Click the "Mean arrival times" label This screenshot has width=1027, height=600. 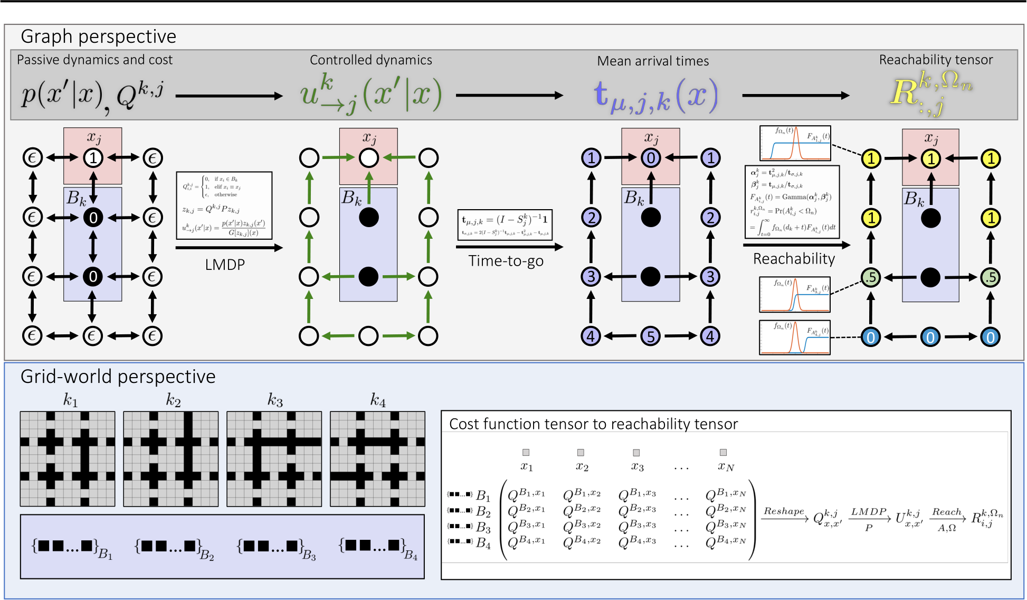[x=653, y=61]
